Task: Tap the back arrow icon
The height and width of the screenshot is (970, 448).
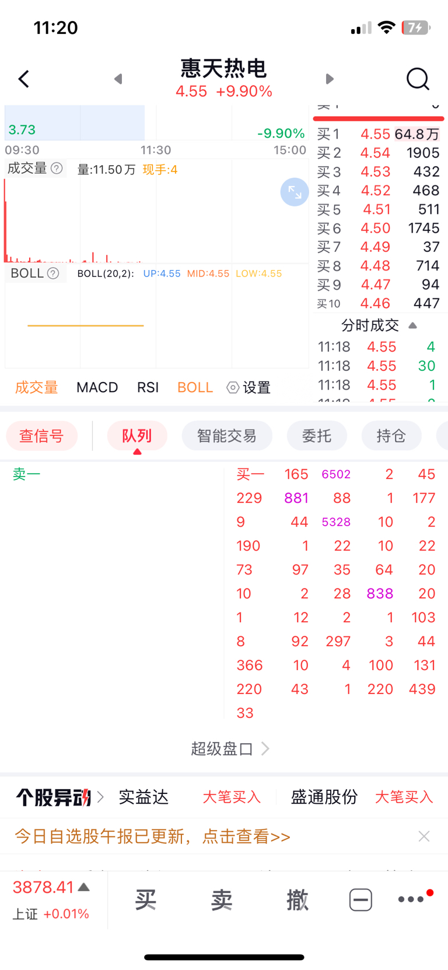Action: pyautogui.click(x=24, y=79)
